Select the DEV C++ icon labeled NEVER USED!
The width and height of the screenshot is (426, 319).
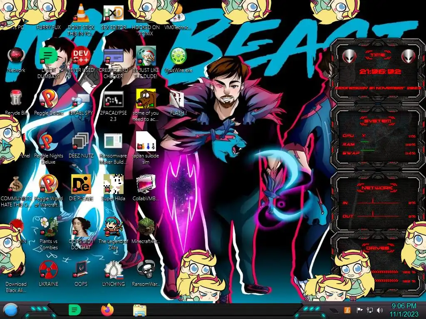click(81, 60)
